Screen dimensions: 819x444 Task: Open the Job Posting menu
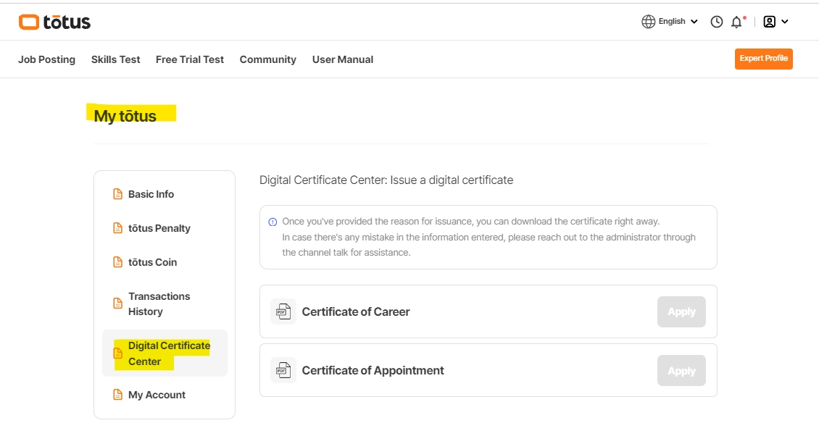46,59
